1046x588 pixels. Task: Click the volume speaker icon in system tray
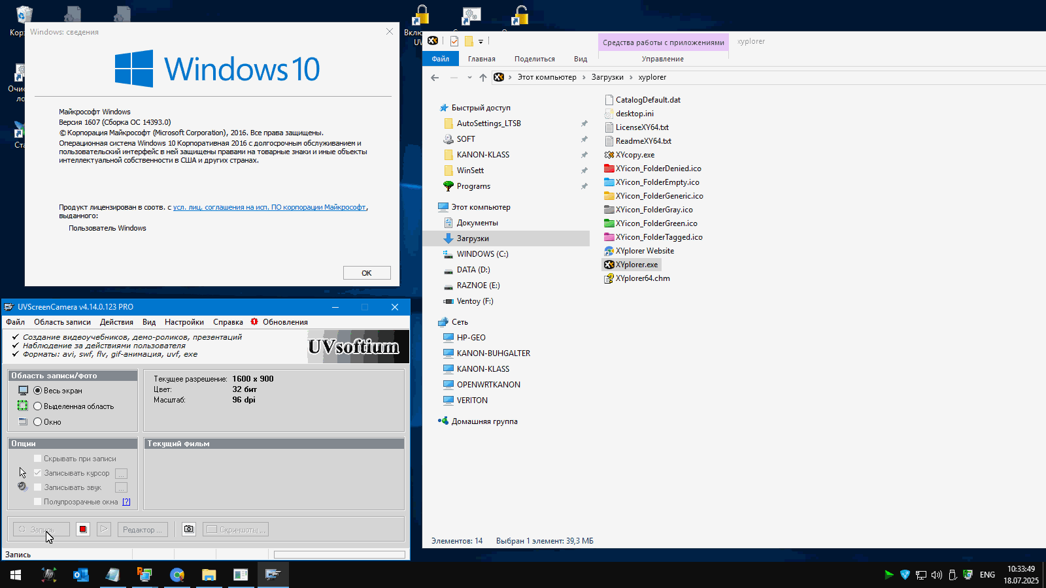pos(936,575)
